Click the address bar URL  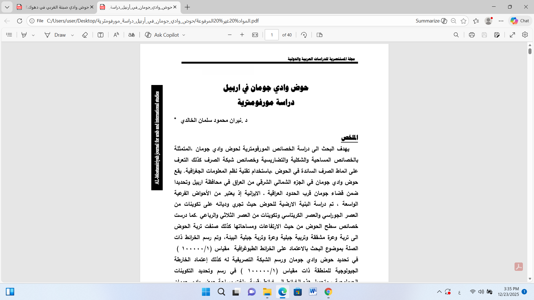153,21
